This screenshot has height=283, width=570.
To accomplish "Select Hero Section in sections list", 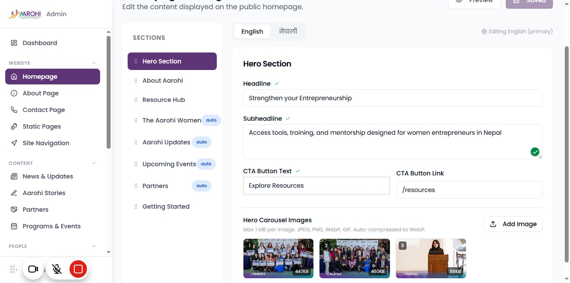I will [172, 61].
